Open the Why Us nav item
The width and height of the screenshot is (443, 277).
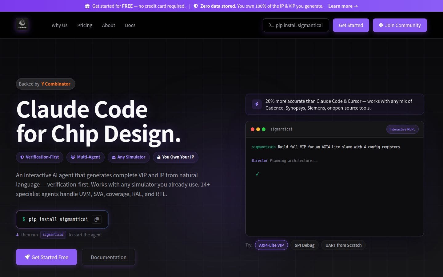pos(59,25)
